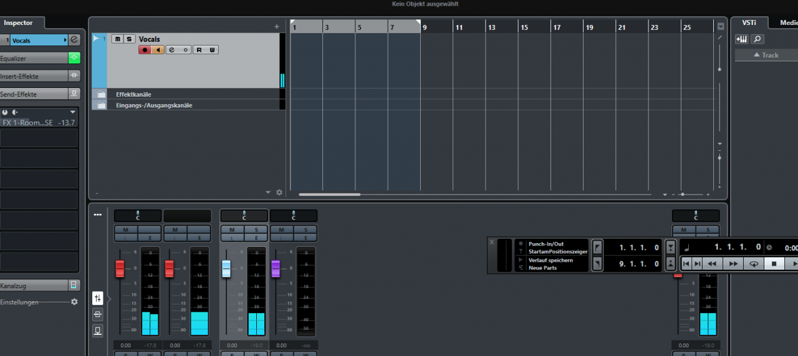Image resolution: width=798 pixels, height=356 pixels.
Task: Expand the Kanalzug section
Action: pyautogui.click(x=34, y=286)
